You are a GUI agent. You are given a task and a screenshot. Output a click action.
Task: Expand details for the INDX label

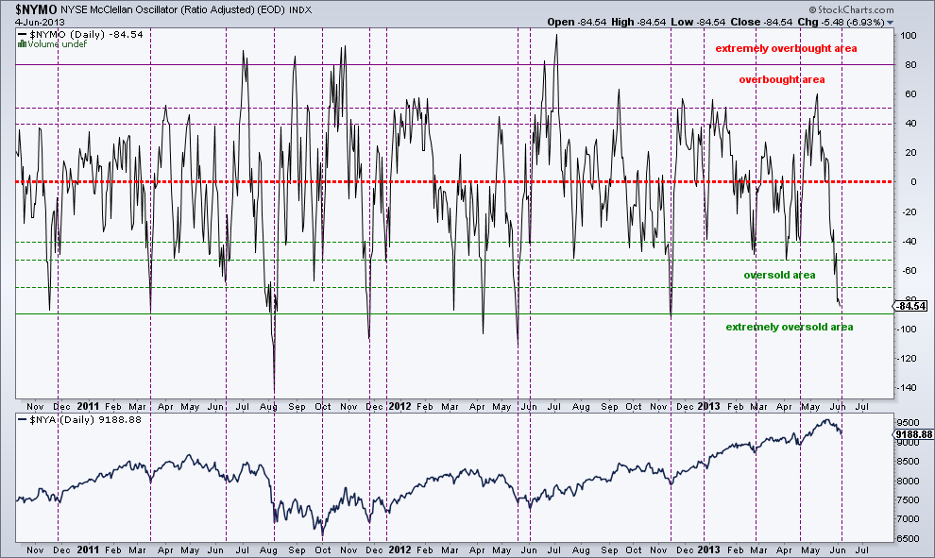(x=302, y=8)
